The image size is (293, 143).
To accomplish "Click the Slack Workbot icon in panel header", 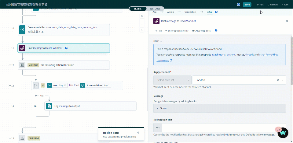I will coord(156,21).
